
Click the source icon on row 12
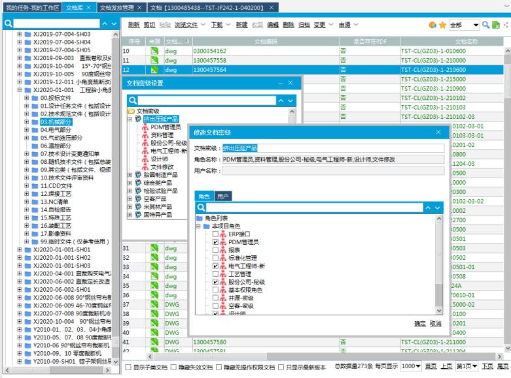click(154, 70)
